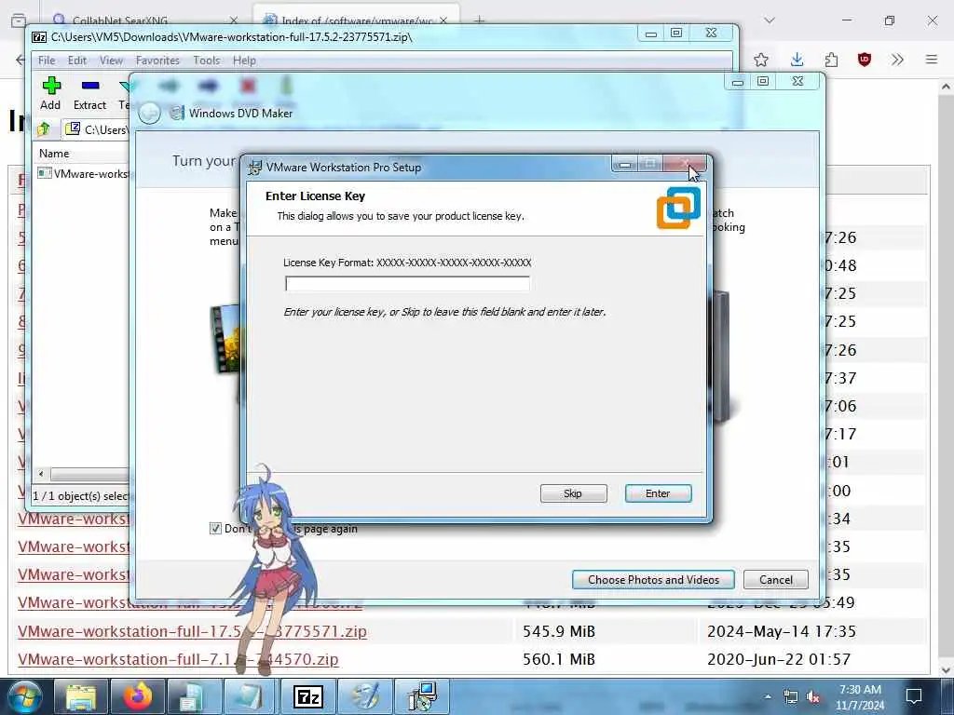Open the Edit menu in 7-Zip

pyautogui.click(x=76, y=61)
